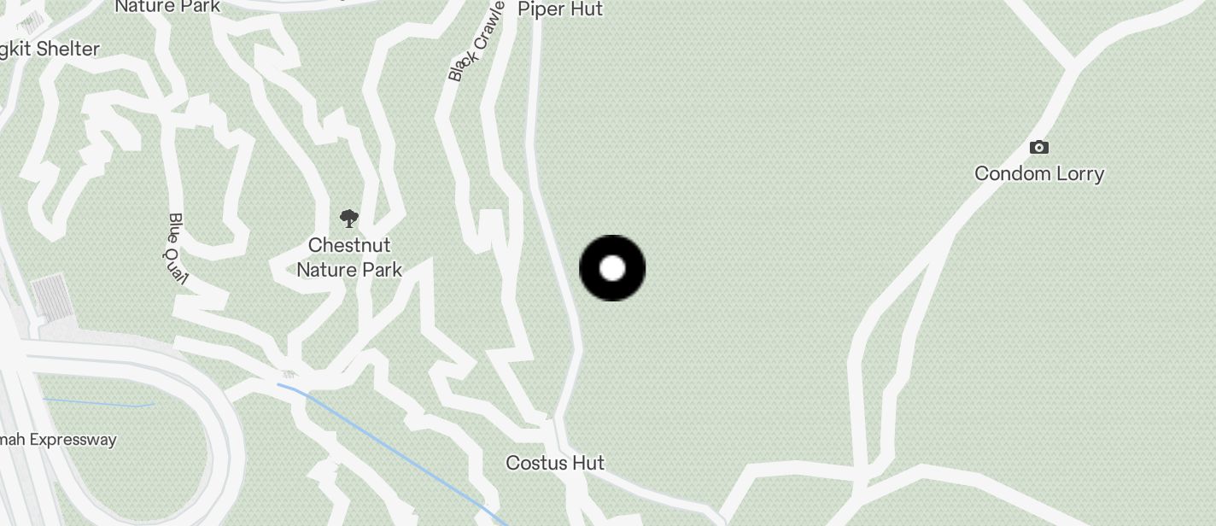Click the Chestnut Nature Park text label
Image resolution: width=1216 pixels, height=526 pixels.
(349, 257)
